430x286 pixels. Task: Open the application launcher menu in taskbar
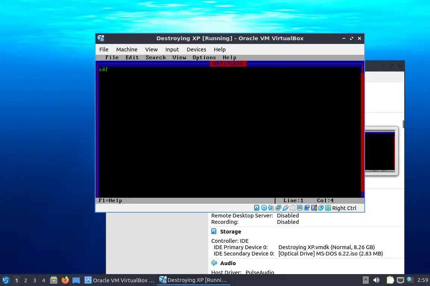[x=6, y=280]
